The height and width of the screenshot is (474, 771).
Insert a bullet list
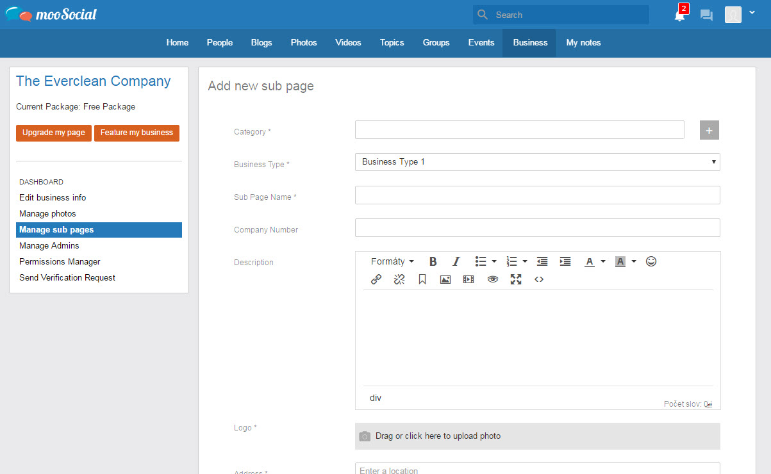point(481,261)
